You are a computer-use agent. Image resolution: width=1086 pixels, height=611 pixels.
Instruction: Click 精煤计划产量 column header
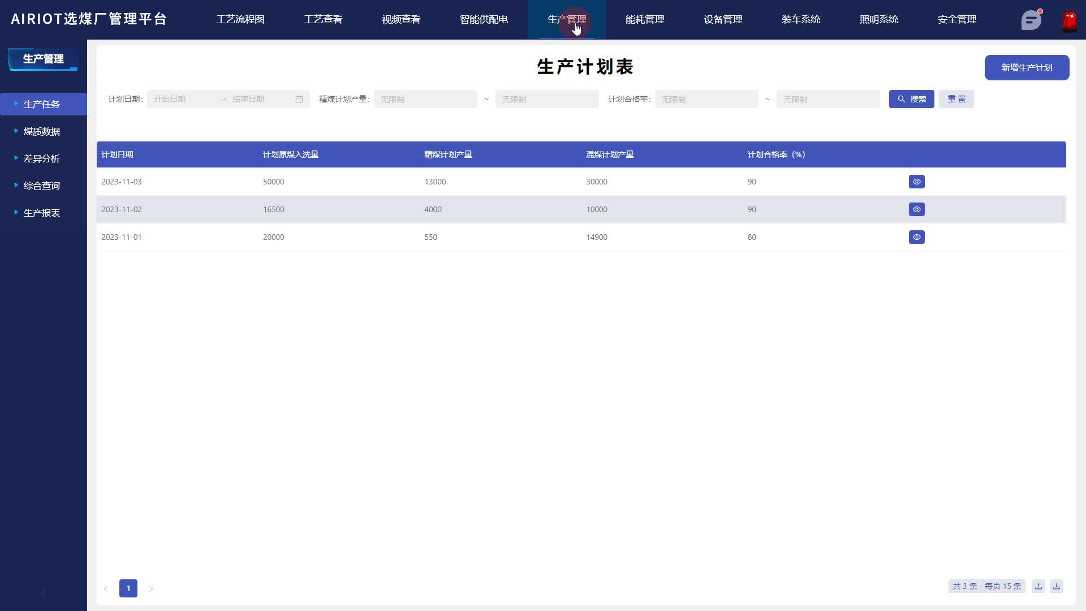tap(448, 154)
